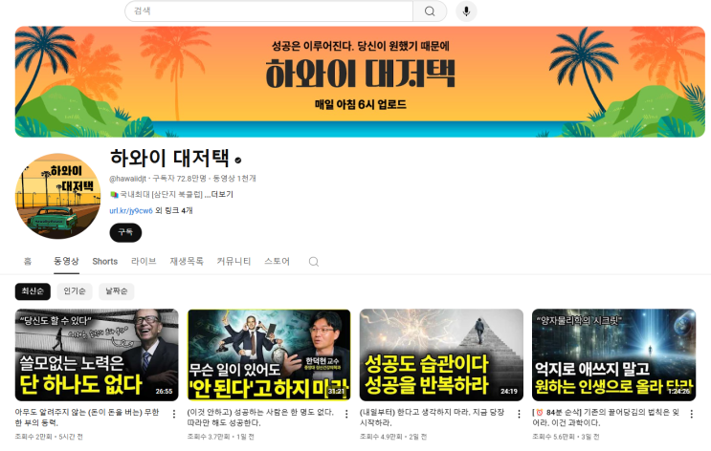Open video title (이것 안하고) 성공하는 사람은
Screen dimensions: 711x451
tap(260, 418)
